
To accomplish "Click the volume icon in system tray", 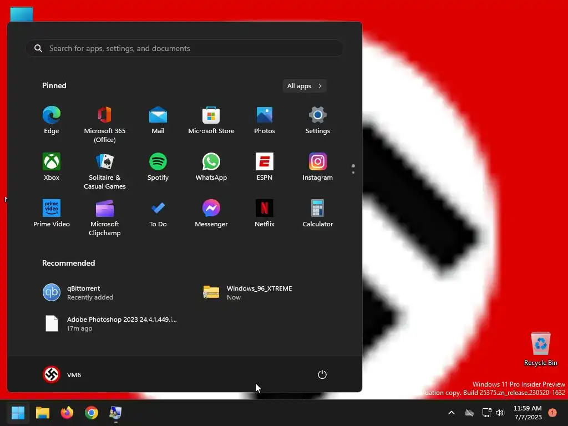I will (500, 413).
